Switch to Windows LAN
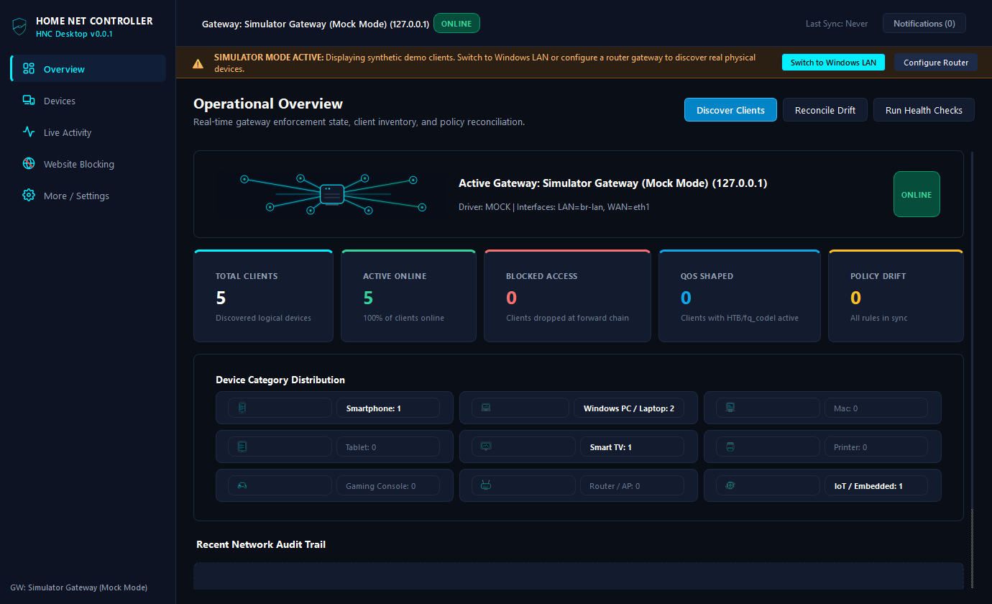The height and width of the screenshot is (604, 992). pos(833,63)
